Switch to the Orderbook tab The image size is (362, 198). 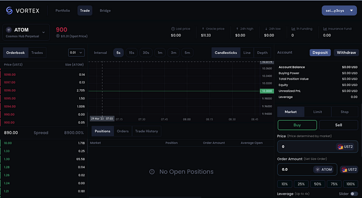(x=16, y=53)
